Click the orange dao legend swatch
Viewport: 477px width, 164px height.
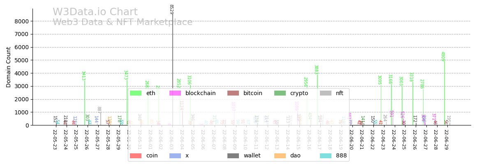pyautogui.click(x=280, y=156)
